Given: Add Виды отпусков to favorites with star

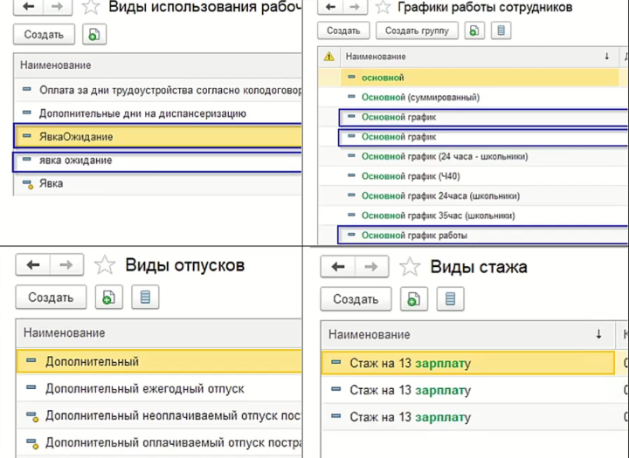Looking at the screenshot, I should [x=104, y=265].
